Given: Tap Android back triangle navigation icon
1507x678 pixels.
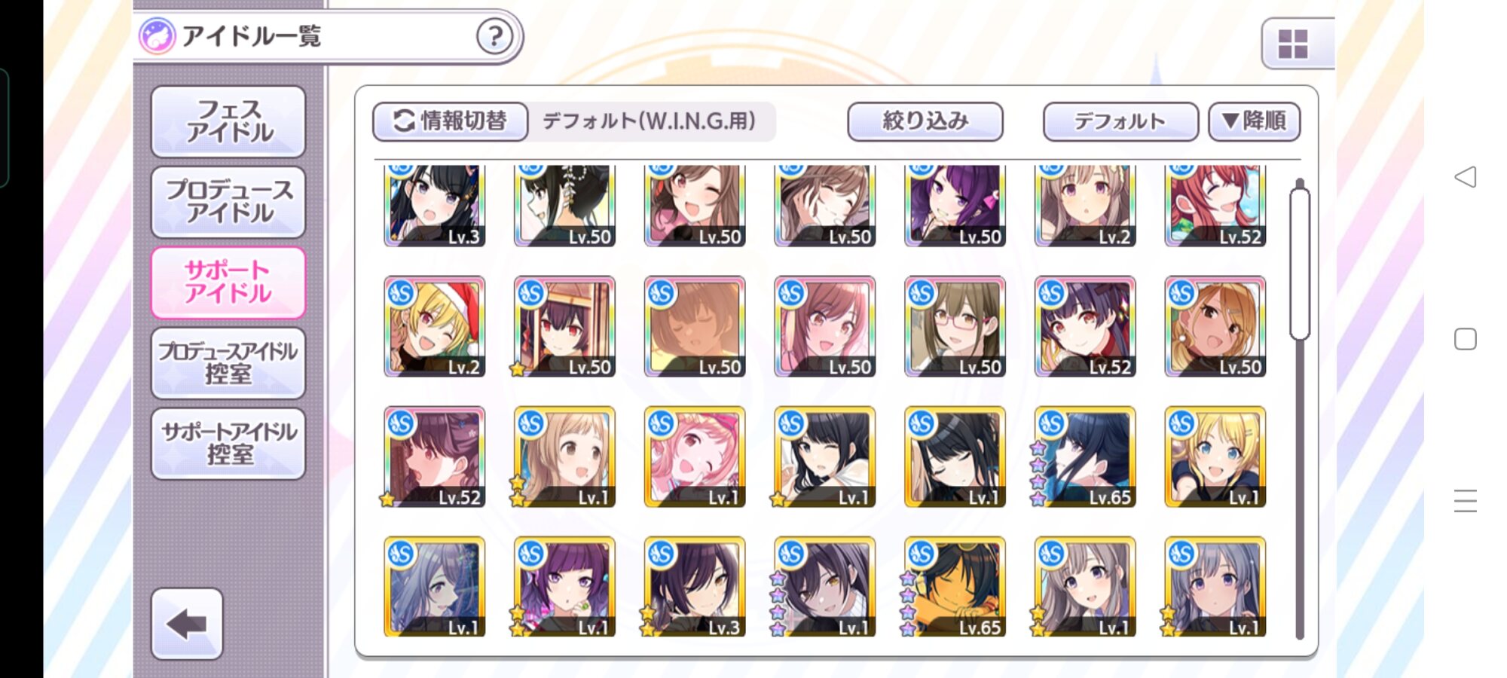Looking at the screenshot, I should [1466, 177].
